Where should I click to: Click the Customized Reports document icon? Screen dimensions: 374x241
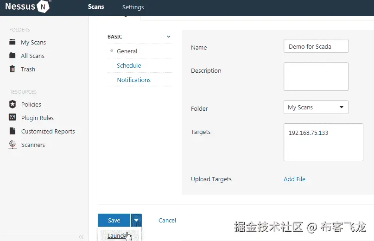(x=13, y=131)
